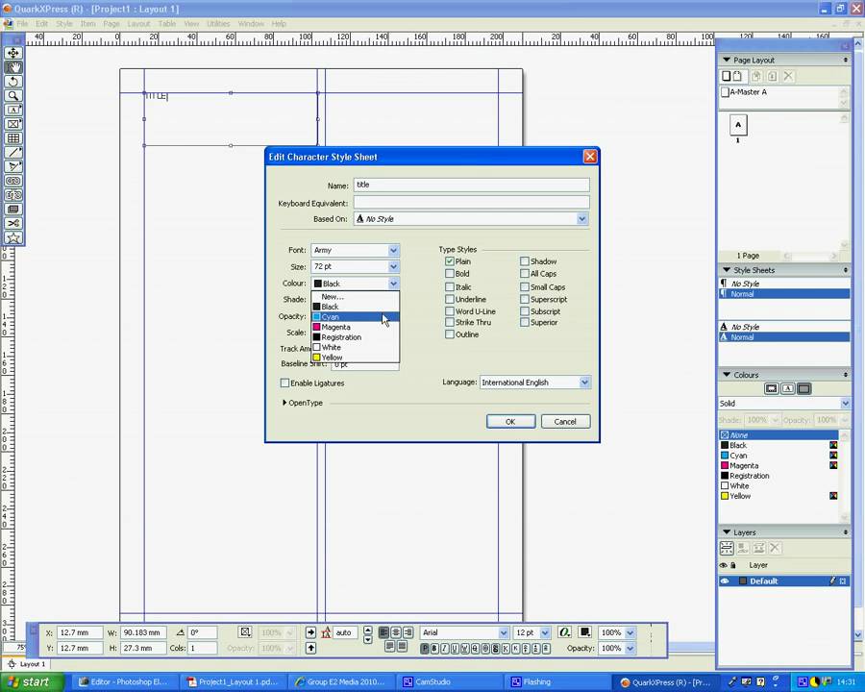Screen dimensions: 865x692
Task: Select the Zoom magnifier tool
Action: tap(13, 96)
